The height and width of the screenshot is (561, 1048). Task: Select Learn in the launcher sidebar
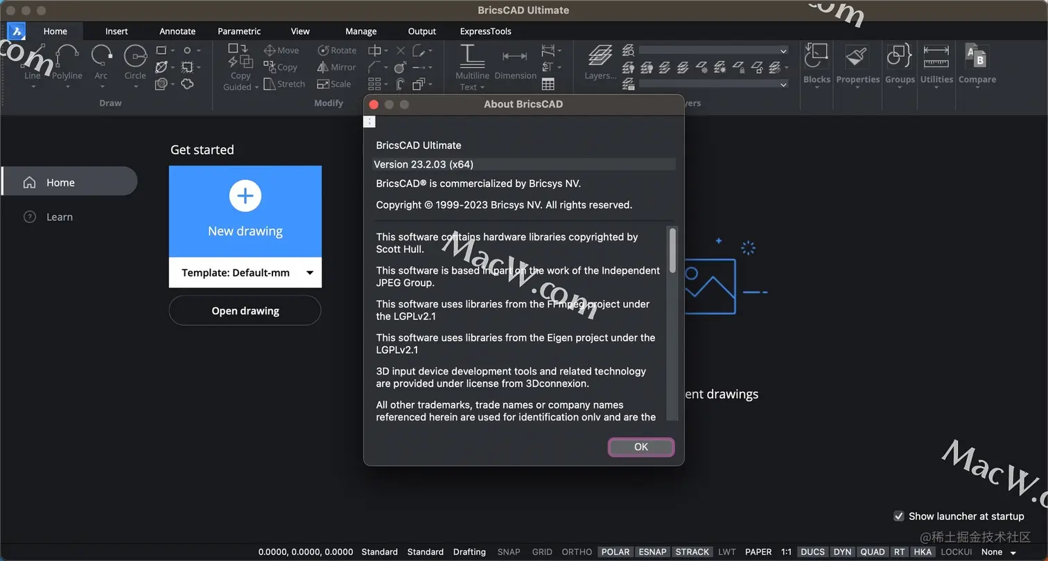[x=49, y=217]
